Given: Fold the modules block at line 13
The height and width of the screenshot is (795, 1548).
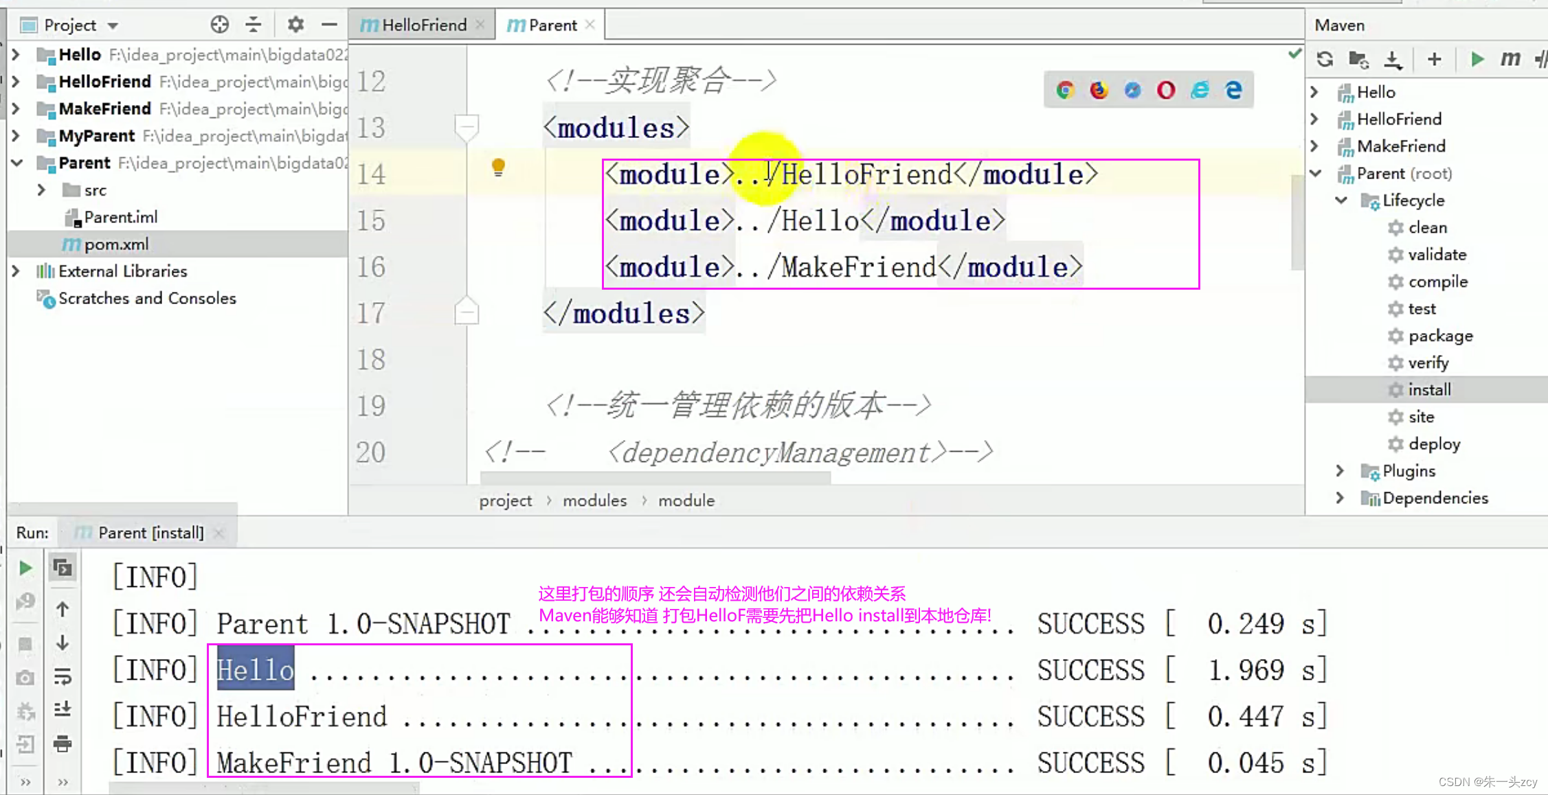Looking at the screenshot, I should (467, 127).
